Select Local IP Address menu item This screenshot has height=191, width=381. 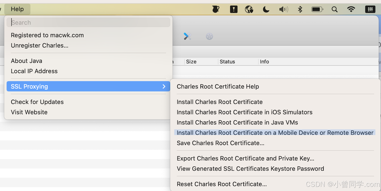pyautogui.click(x=88, y=71)
